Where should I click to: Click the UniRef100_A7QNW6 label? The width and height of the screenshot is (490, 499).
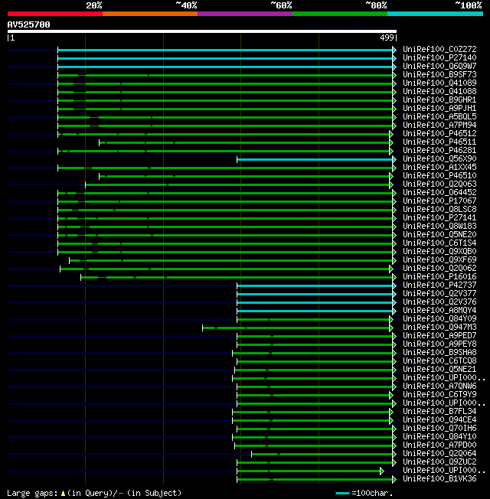(439, 386)
